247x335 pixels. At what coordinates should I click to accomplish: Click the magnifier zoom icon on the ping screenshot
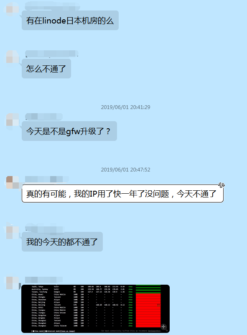163,327
